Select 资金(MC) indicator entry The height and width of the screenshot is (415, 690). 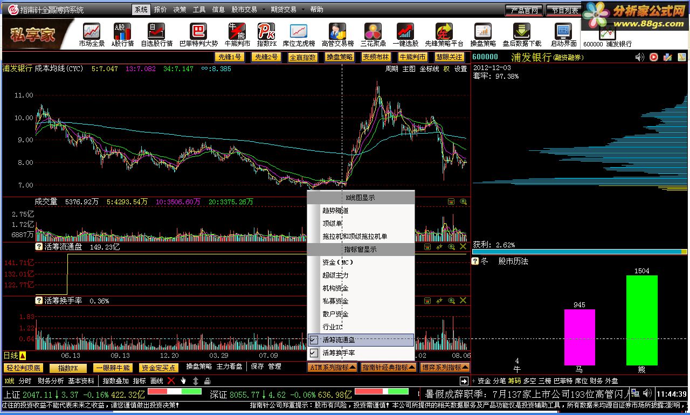coord(361,262)
